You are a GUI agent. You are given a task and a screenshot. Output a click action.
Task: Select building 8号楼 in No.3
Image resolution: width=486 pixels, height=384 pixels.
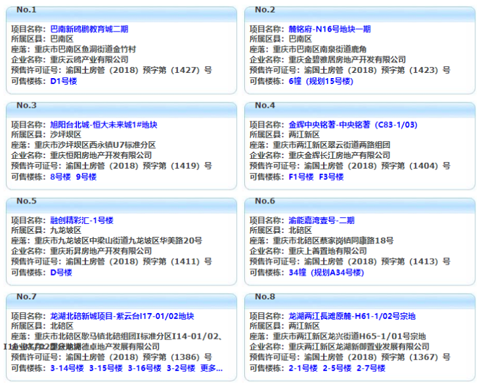[60, 177]
